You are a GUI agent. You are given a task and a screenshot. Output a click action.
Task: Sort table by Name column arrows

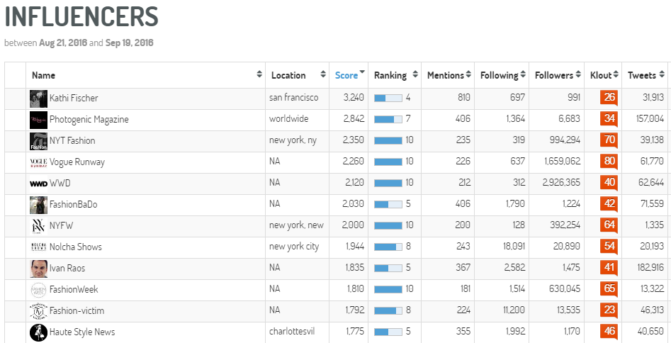tap(259, 74)
